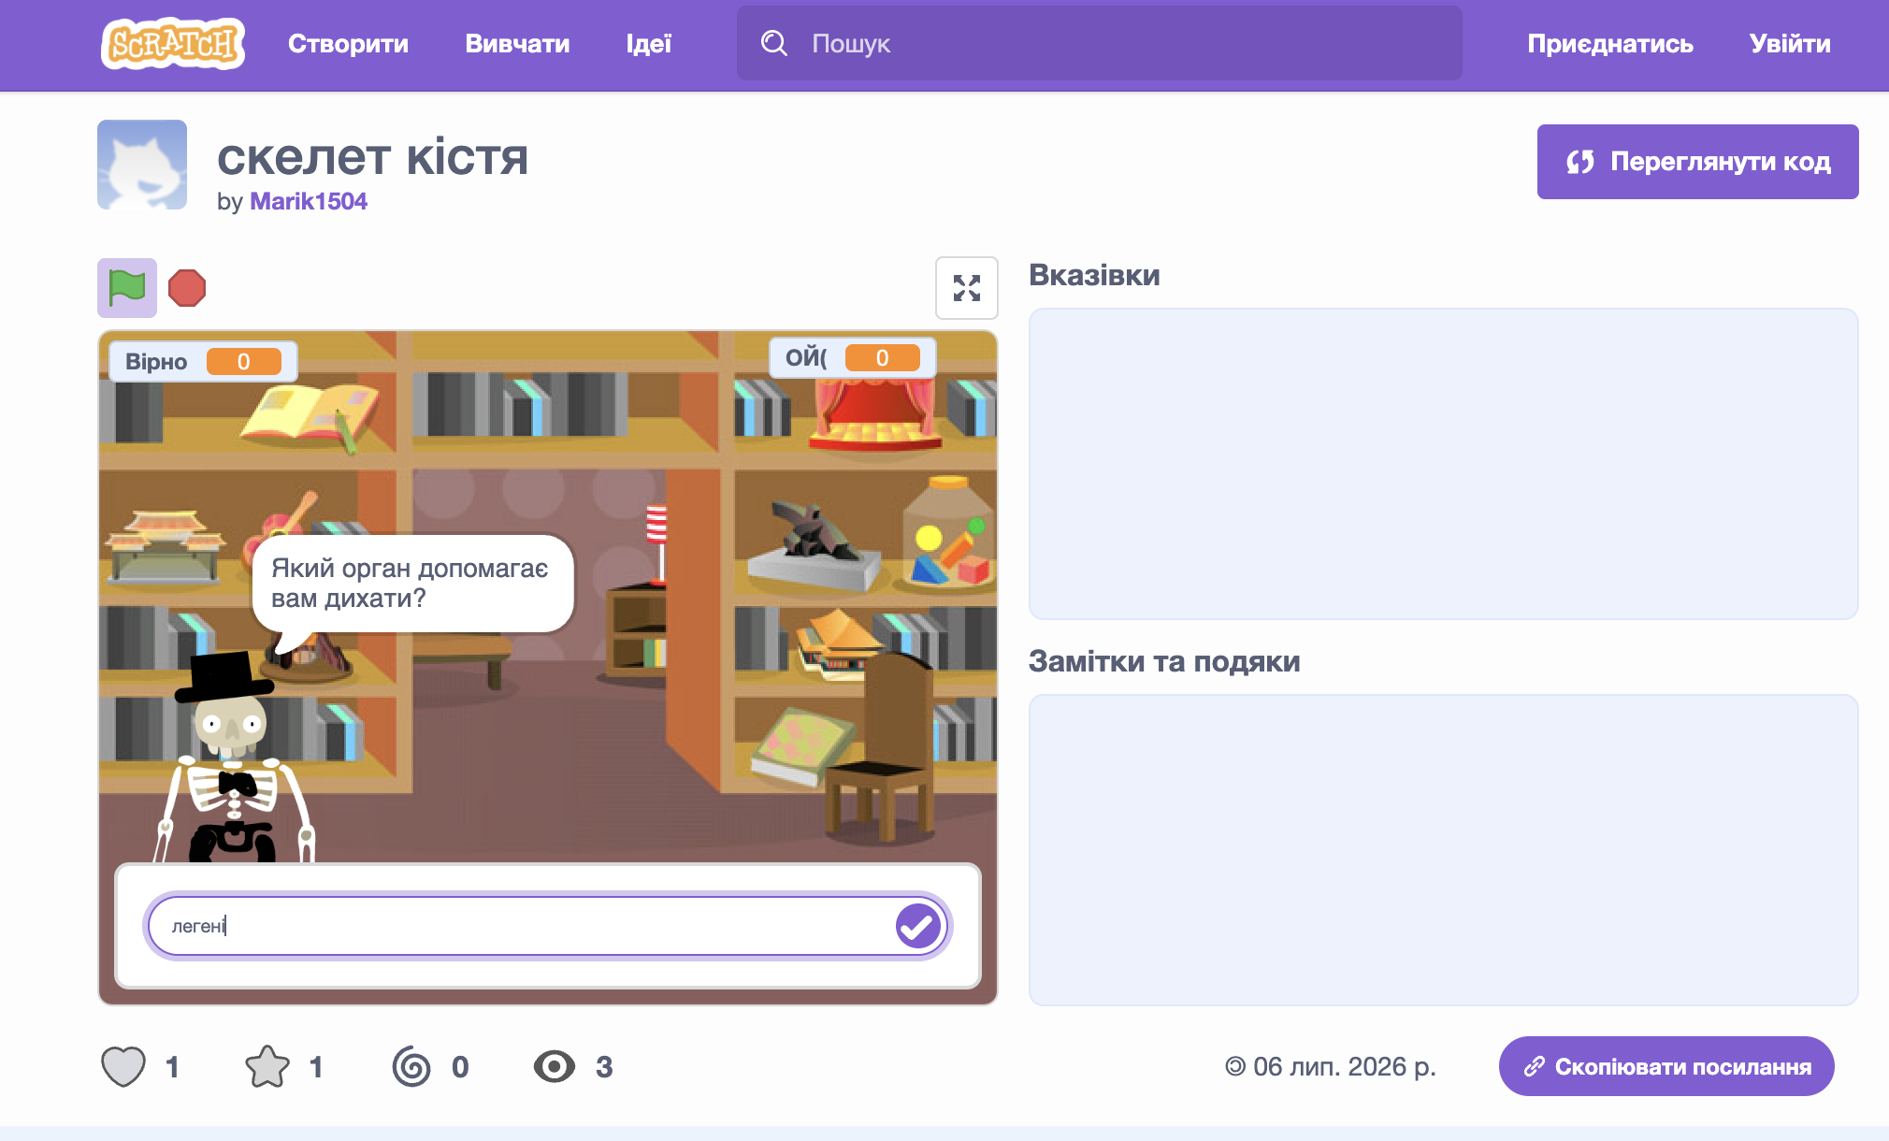Viewport: 1889px width, 1141px height.
Task: Submit the answer with the checkmark button
Action: 917,926
